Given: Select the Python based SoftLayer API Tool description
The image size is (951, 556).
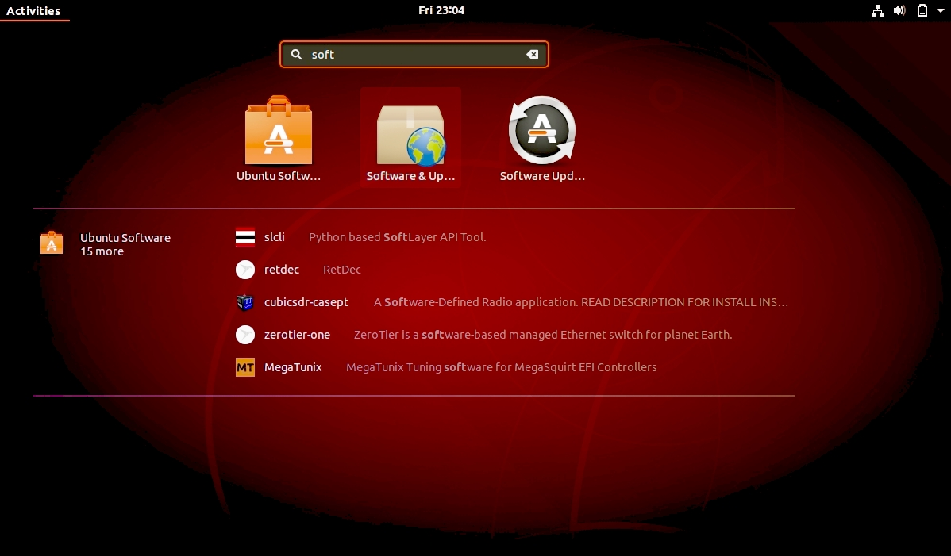Looking at the screenshot, I should (x=397, y=237).
